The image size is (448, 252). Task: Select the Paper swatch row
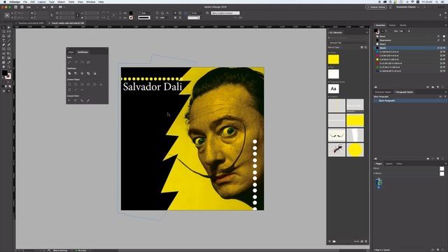[x=410, y=44]
